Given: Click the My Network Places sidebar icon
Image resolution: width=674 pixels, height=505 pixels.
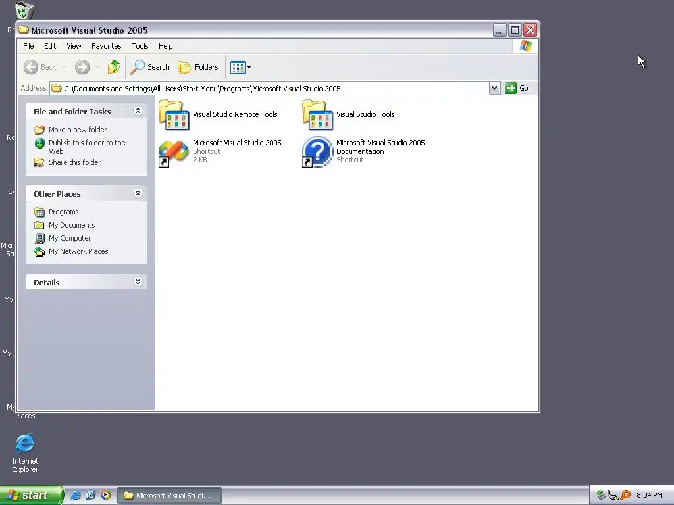Looking at the screenshot, I should point(39,252).
